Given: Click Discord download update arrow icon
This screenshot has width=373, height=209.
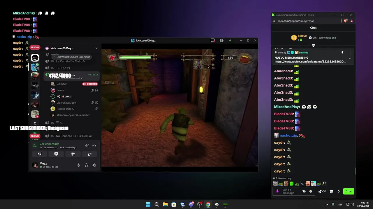Looking at the screenshot, I should point(230,41).
